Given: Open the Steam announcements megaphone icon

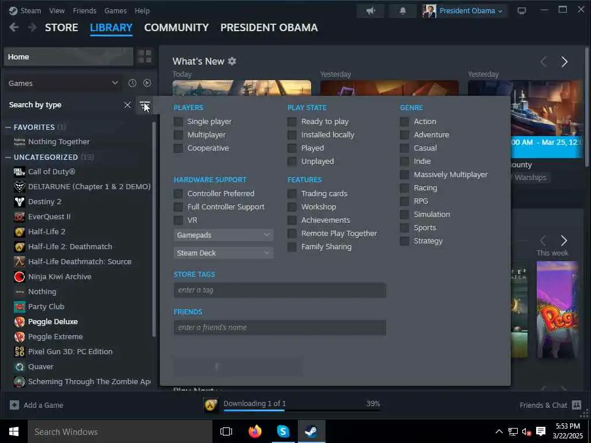Looking at the screenshot, I should click(x=371, y=11).
